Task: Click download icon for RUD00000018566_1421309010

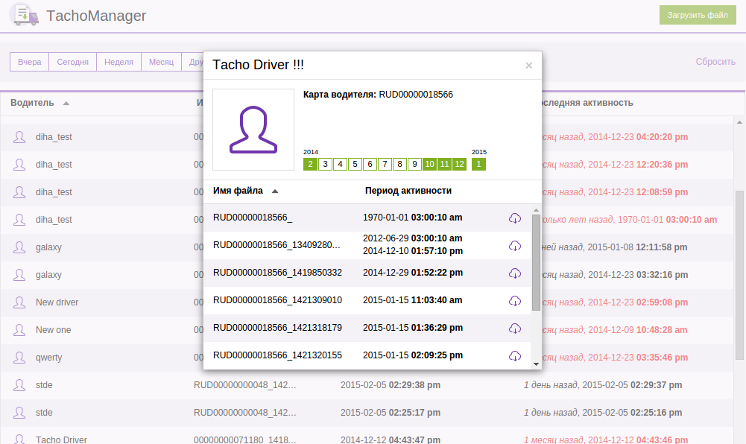Action: click(x=514, y=301)
